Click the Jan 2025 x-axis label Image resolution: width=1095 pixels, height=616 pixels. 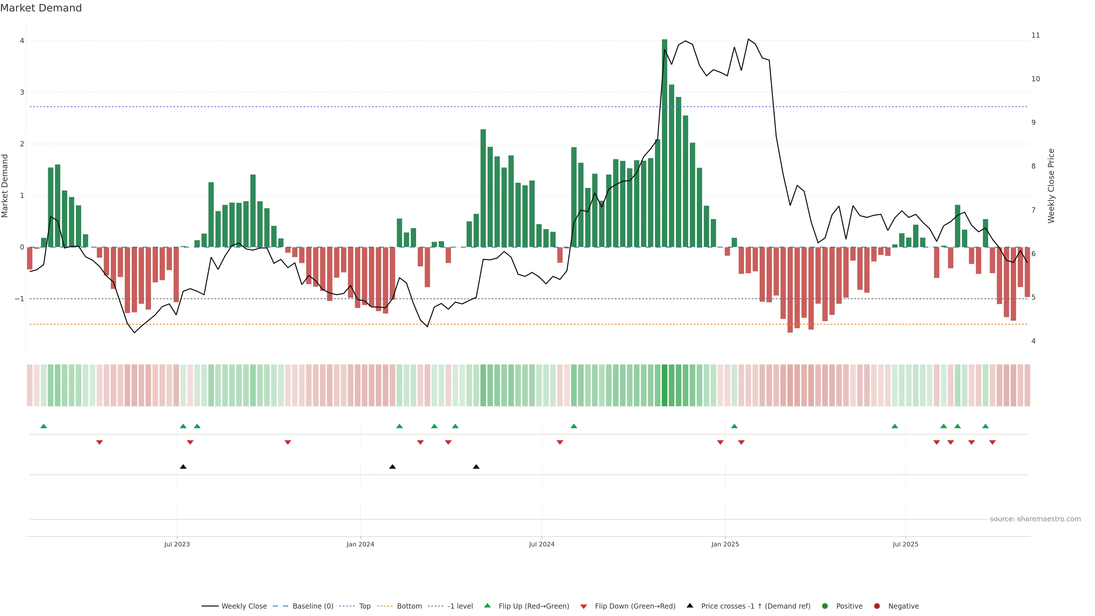725,544
